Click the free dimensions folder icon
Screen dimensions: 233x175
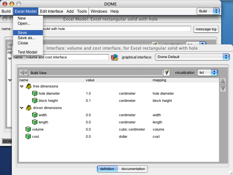(x=29, y=86)
